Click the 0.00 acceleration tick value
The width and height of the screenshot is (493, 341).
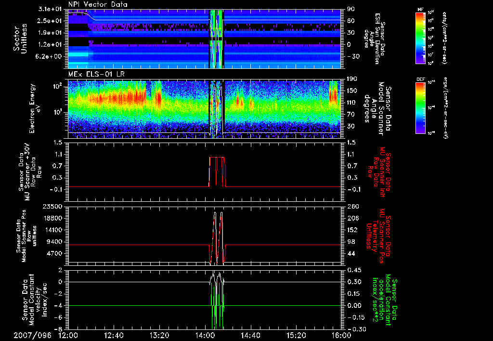tap(354, 306)
